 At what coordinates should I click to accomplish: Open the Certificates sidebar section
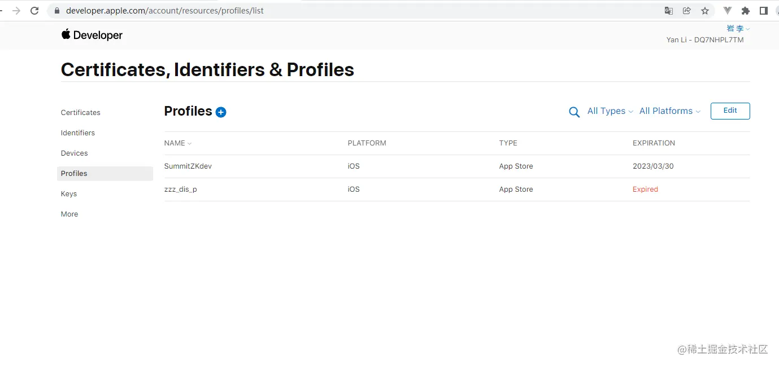click(x=81, y=113)
